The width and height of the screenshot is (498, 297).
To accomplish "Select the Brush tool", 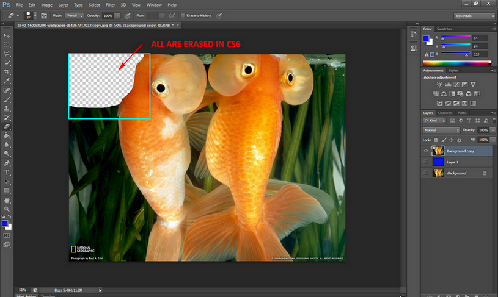I will click(x=7, y=99).
